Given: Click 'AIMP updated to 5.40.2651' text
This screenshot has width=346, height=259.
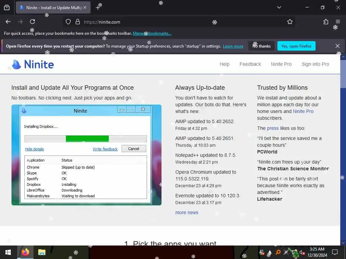Looking at the screenshot, I should tap(205, 138).
